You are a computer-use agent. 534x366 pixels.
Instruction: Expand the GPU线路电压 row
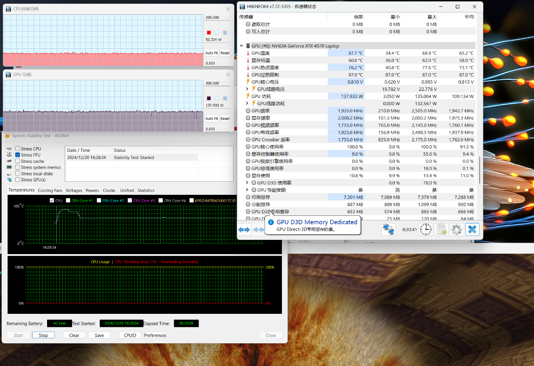[247, 89]
